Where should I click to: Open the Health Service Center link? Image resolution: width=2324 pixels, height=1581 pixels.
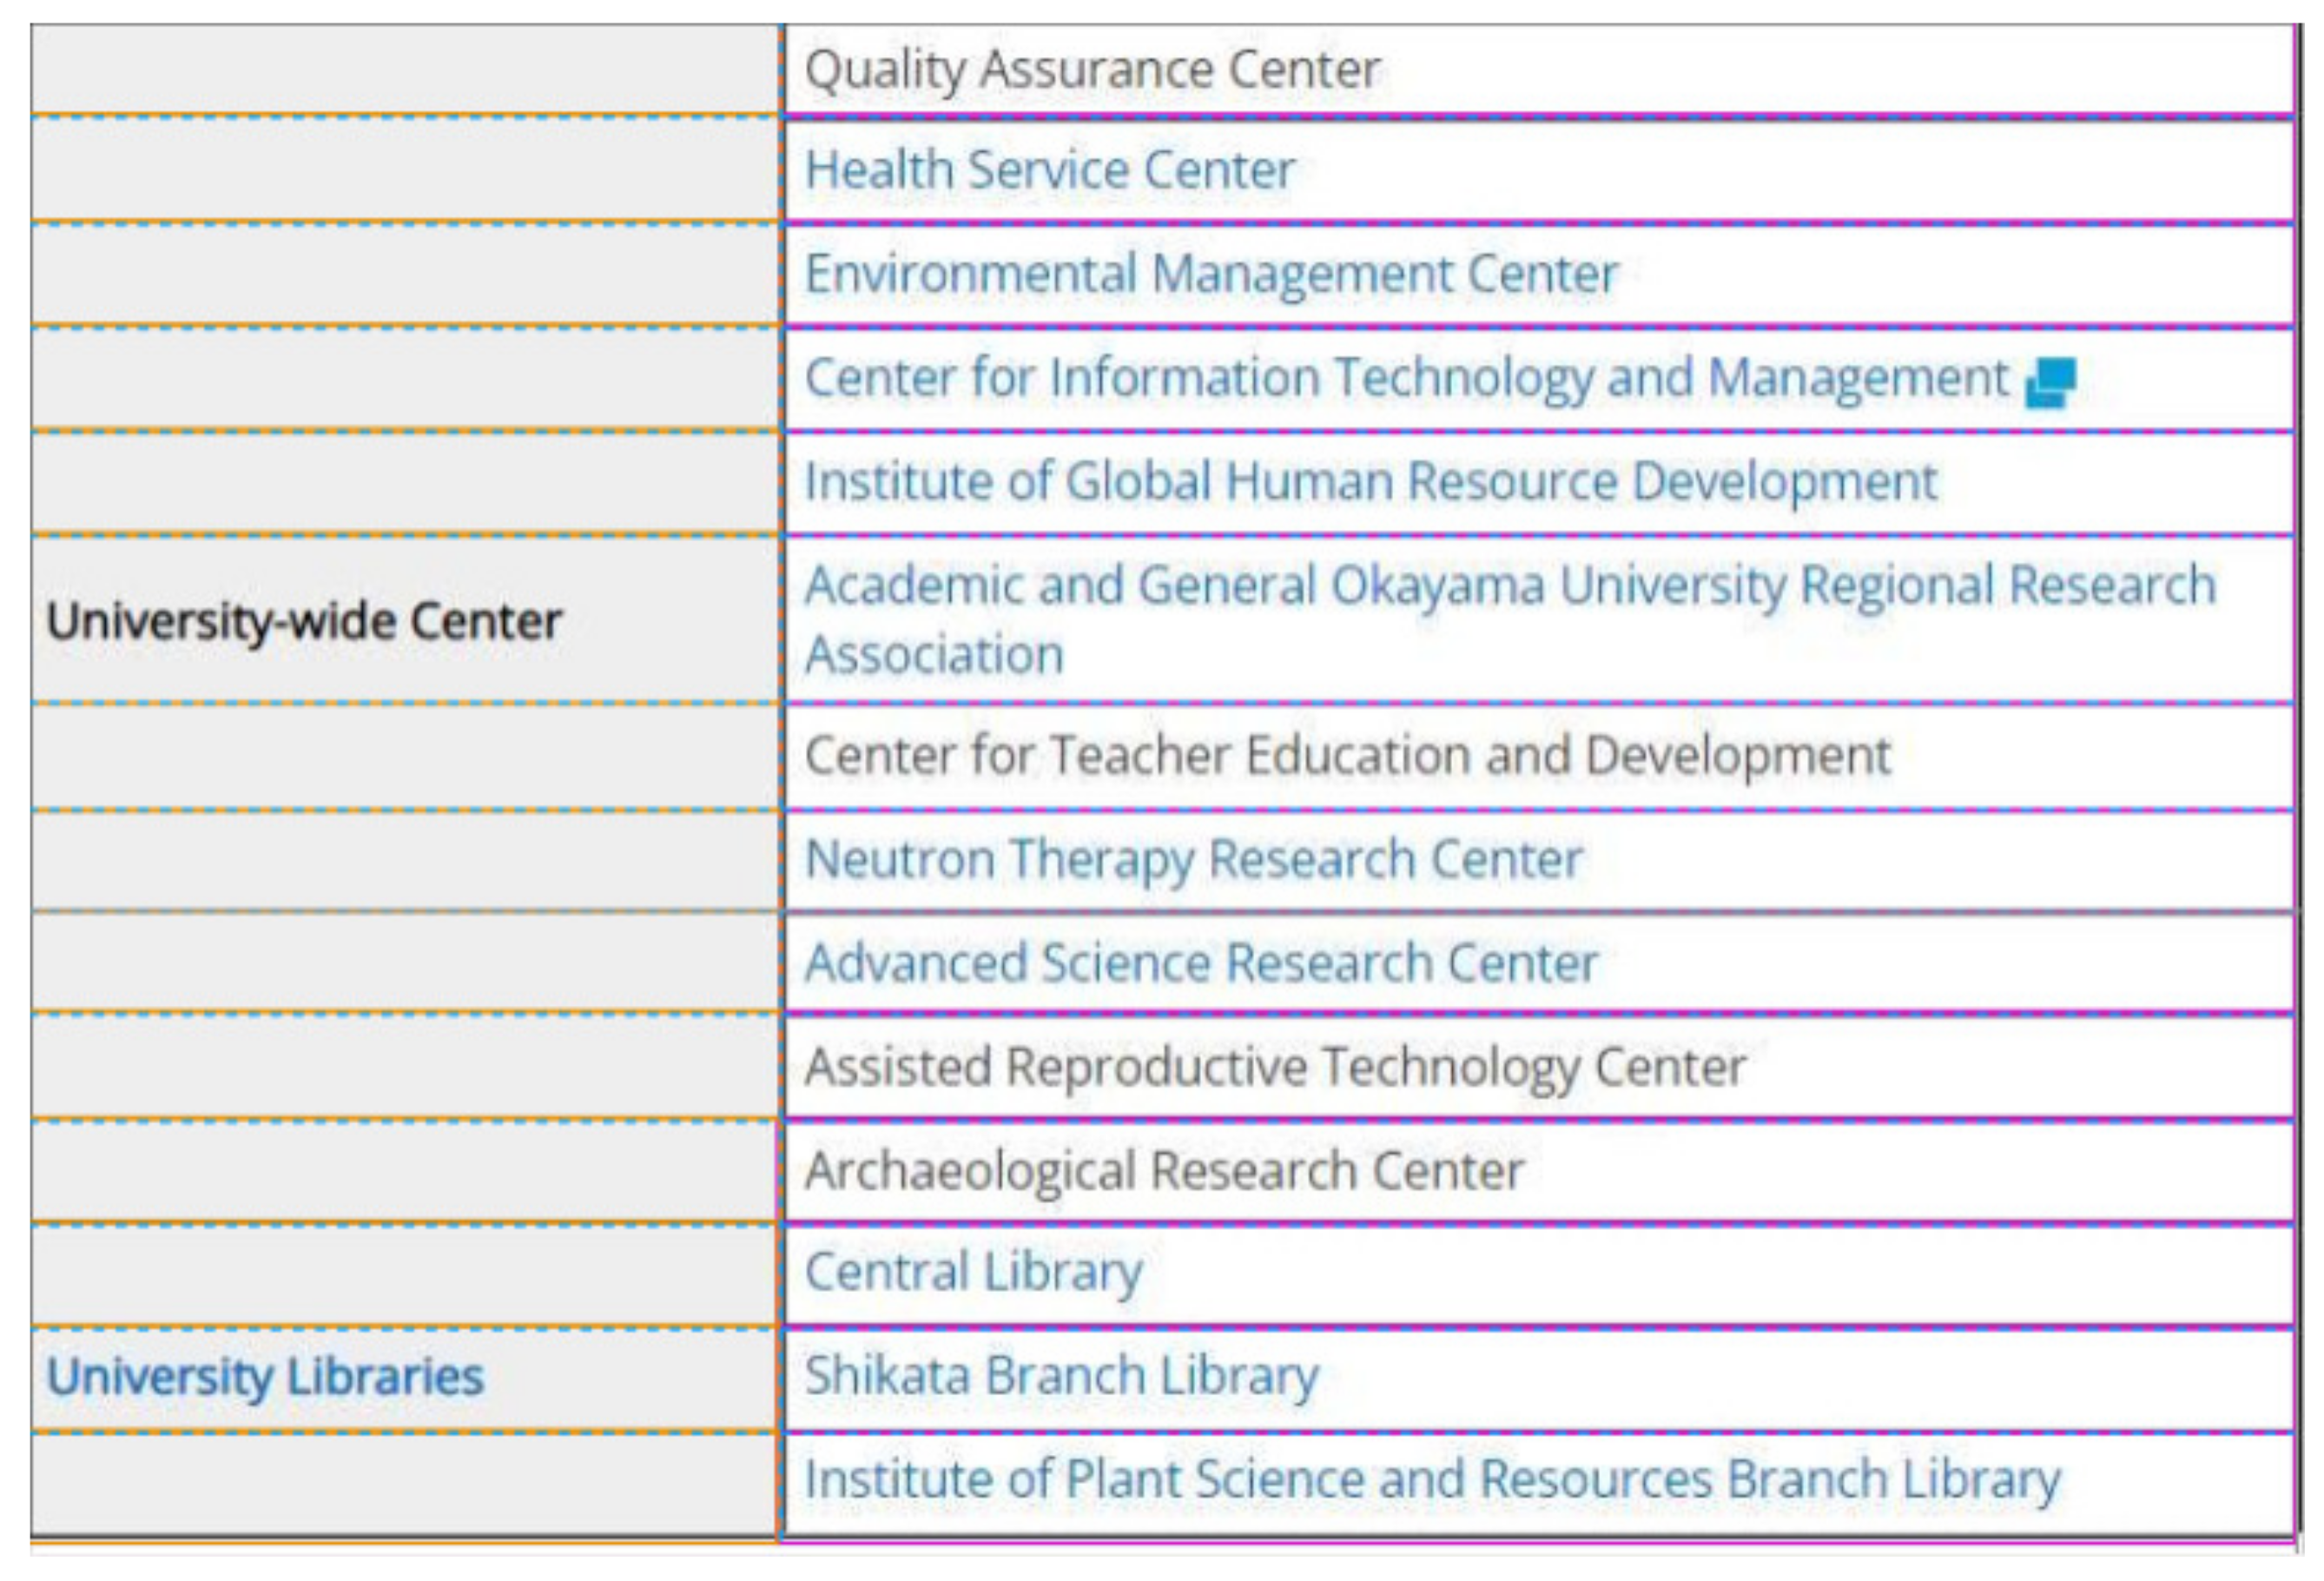pos(1049,170)
